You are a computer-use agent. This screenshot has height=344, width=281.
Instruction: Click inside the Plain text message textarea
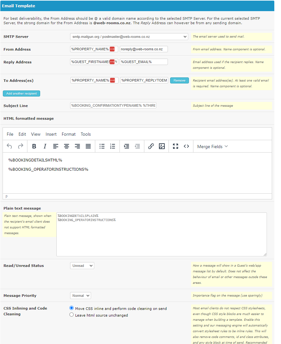click(x=162, y=234)
